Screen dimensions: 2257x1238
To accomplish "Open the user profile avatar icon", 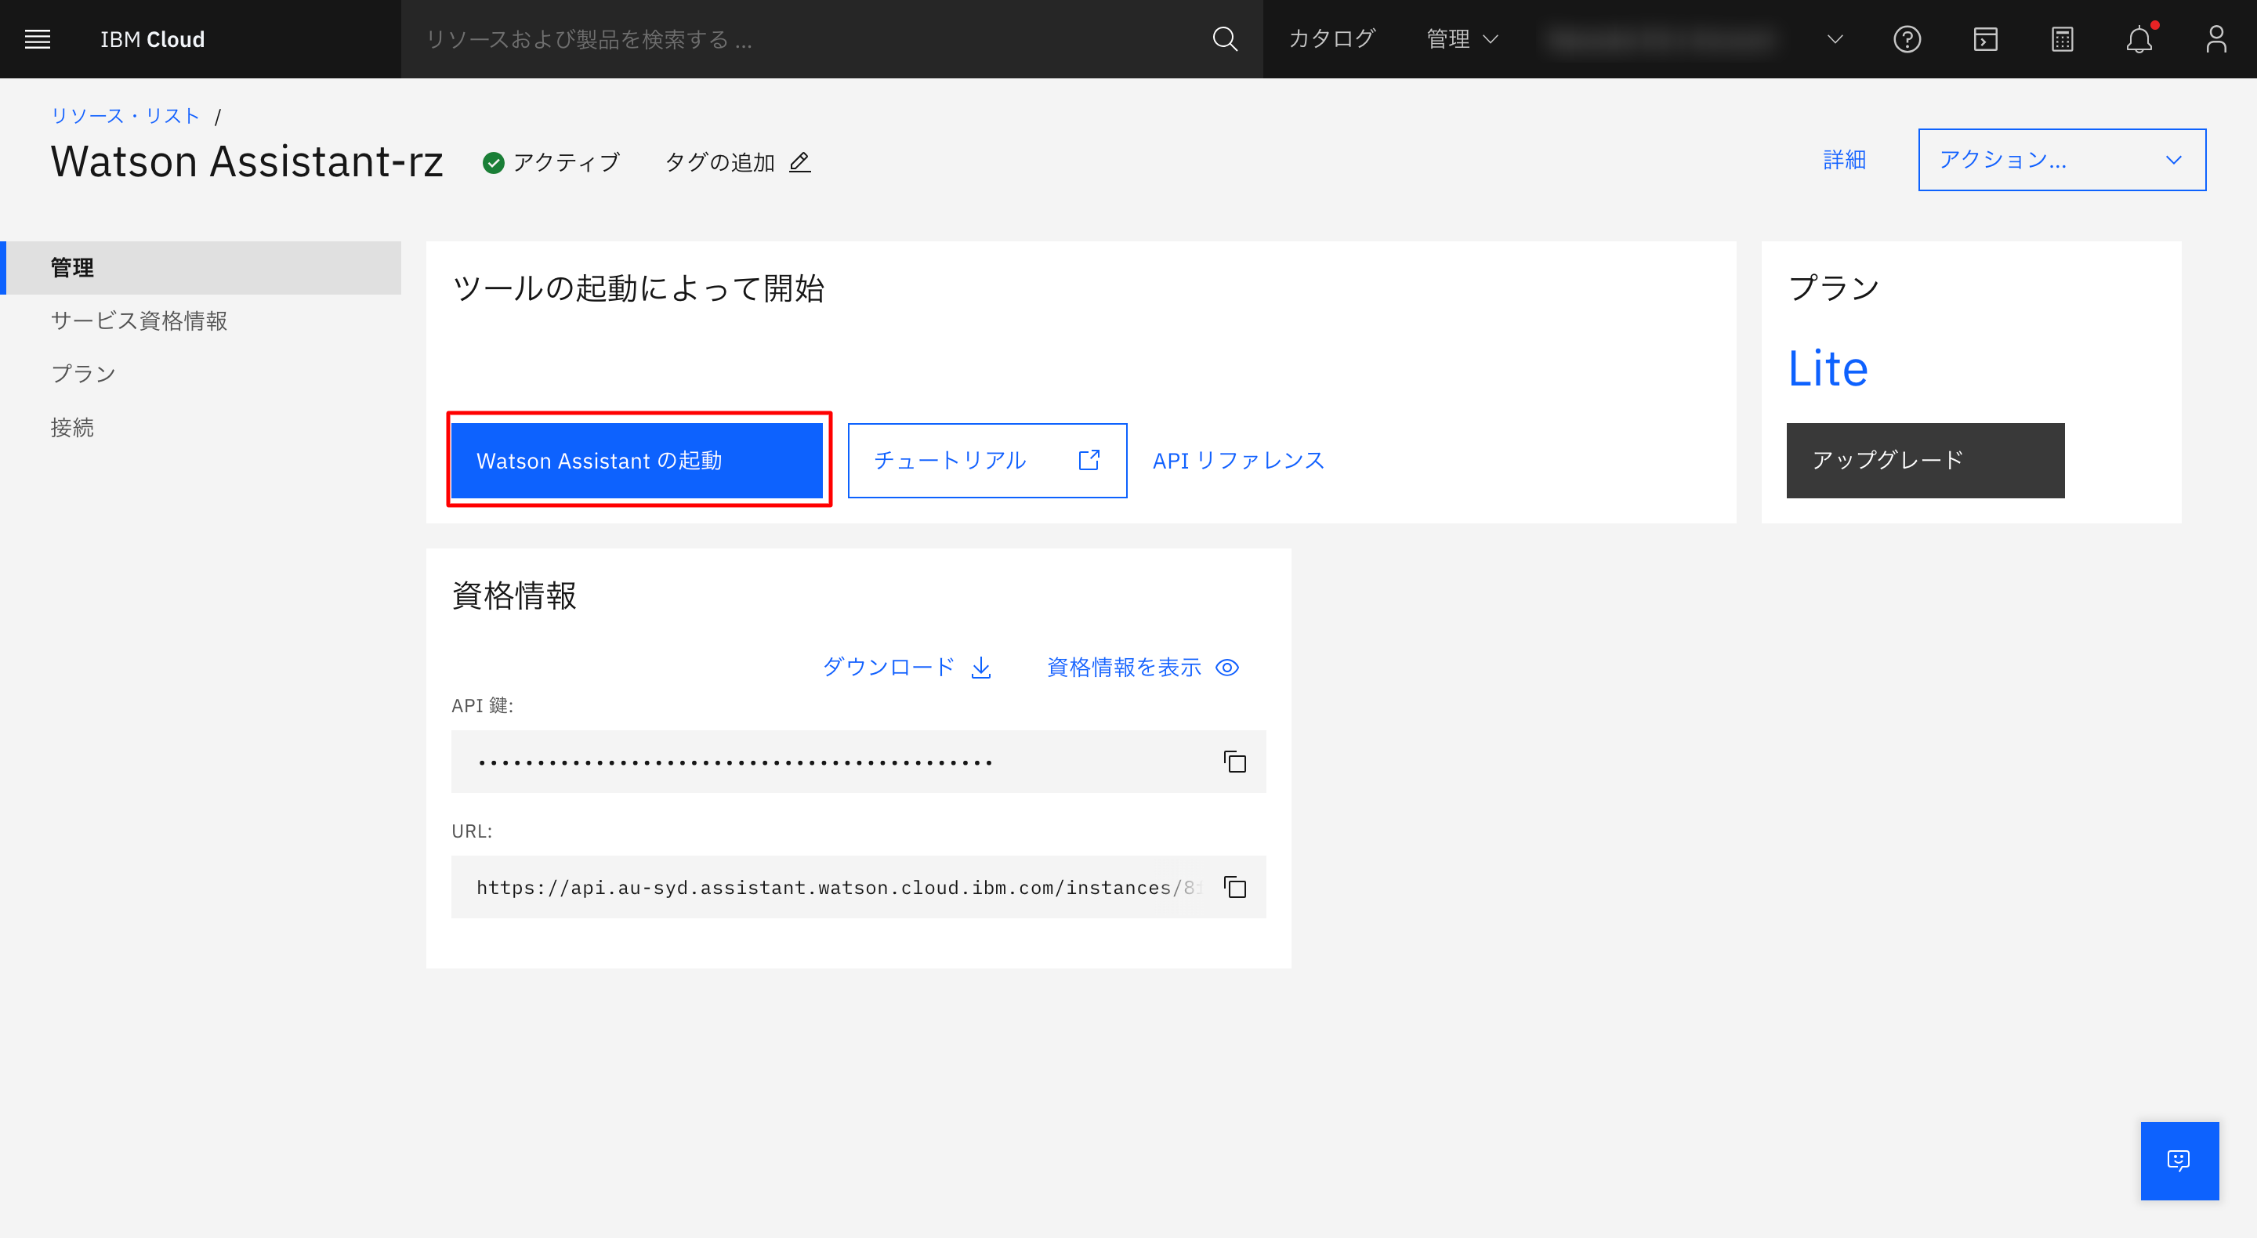I will point(2215,39).
